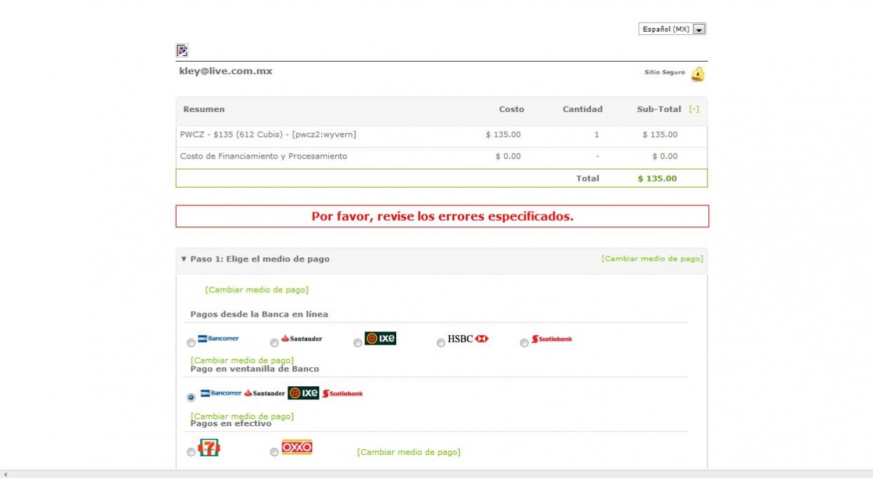Click the PWCZ - $135 (612 Cubis) item row
Viewport: 873px width, 478px height.
click(442, 135)
